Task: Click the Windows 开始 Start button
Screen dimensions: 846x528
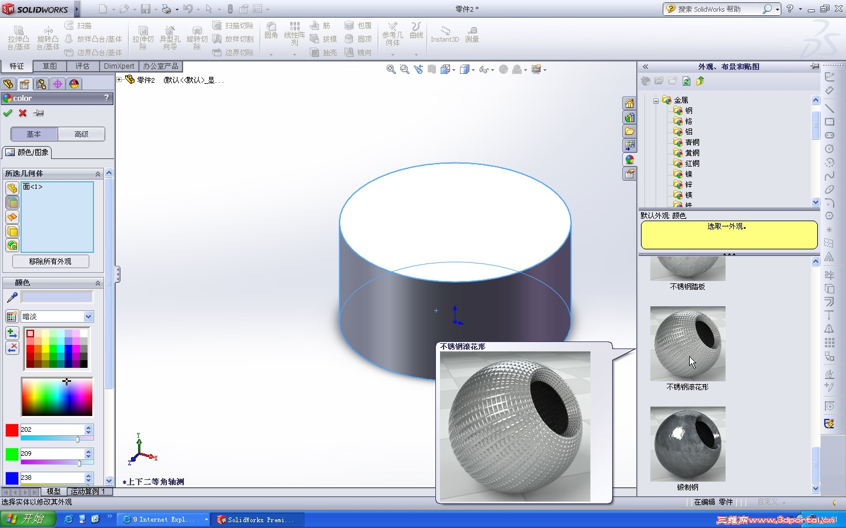Action: pos(28,519)
